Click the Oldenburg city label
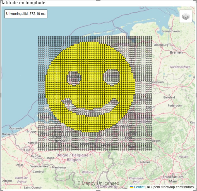This screenshot has width=197, height=191. (161, 45)
